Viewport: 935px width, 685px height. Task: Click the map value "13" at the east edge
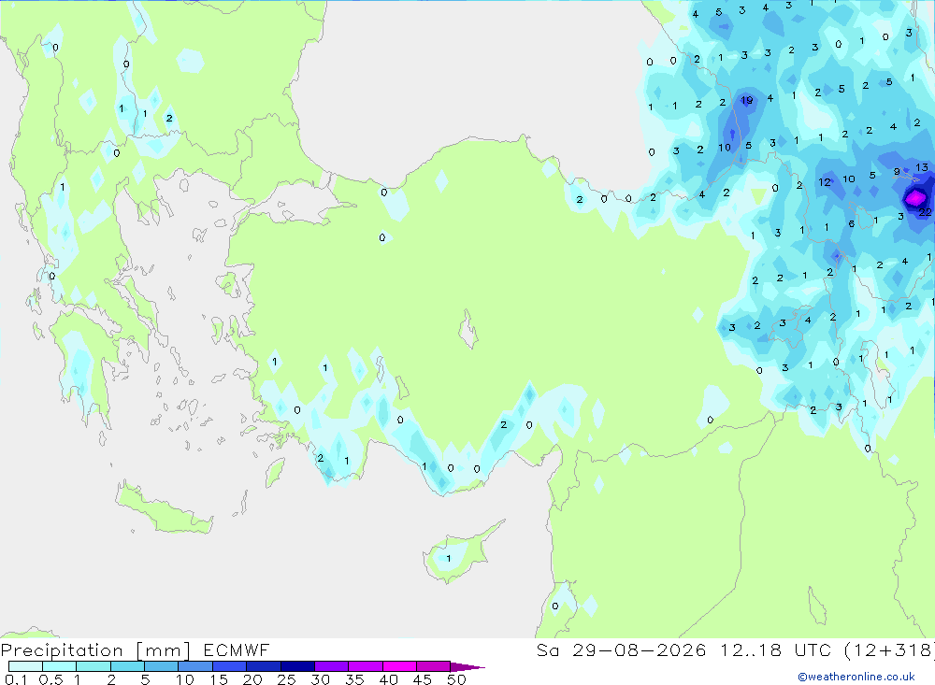coord(922,167)
